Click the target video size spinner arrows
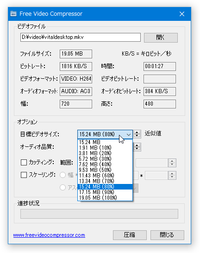200x253 pixels. tap(137, 134)
